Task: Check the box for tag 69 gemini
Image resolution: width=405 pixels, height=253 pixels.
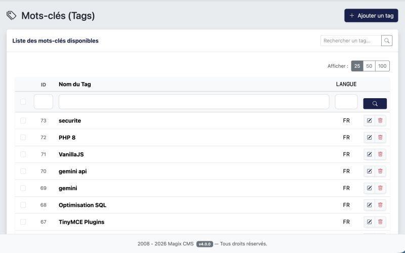Action: (x=23, y=188)
